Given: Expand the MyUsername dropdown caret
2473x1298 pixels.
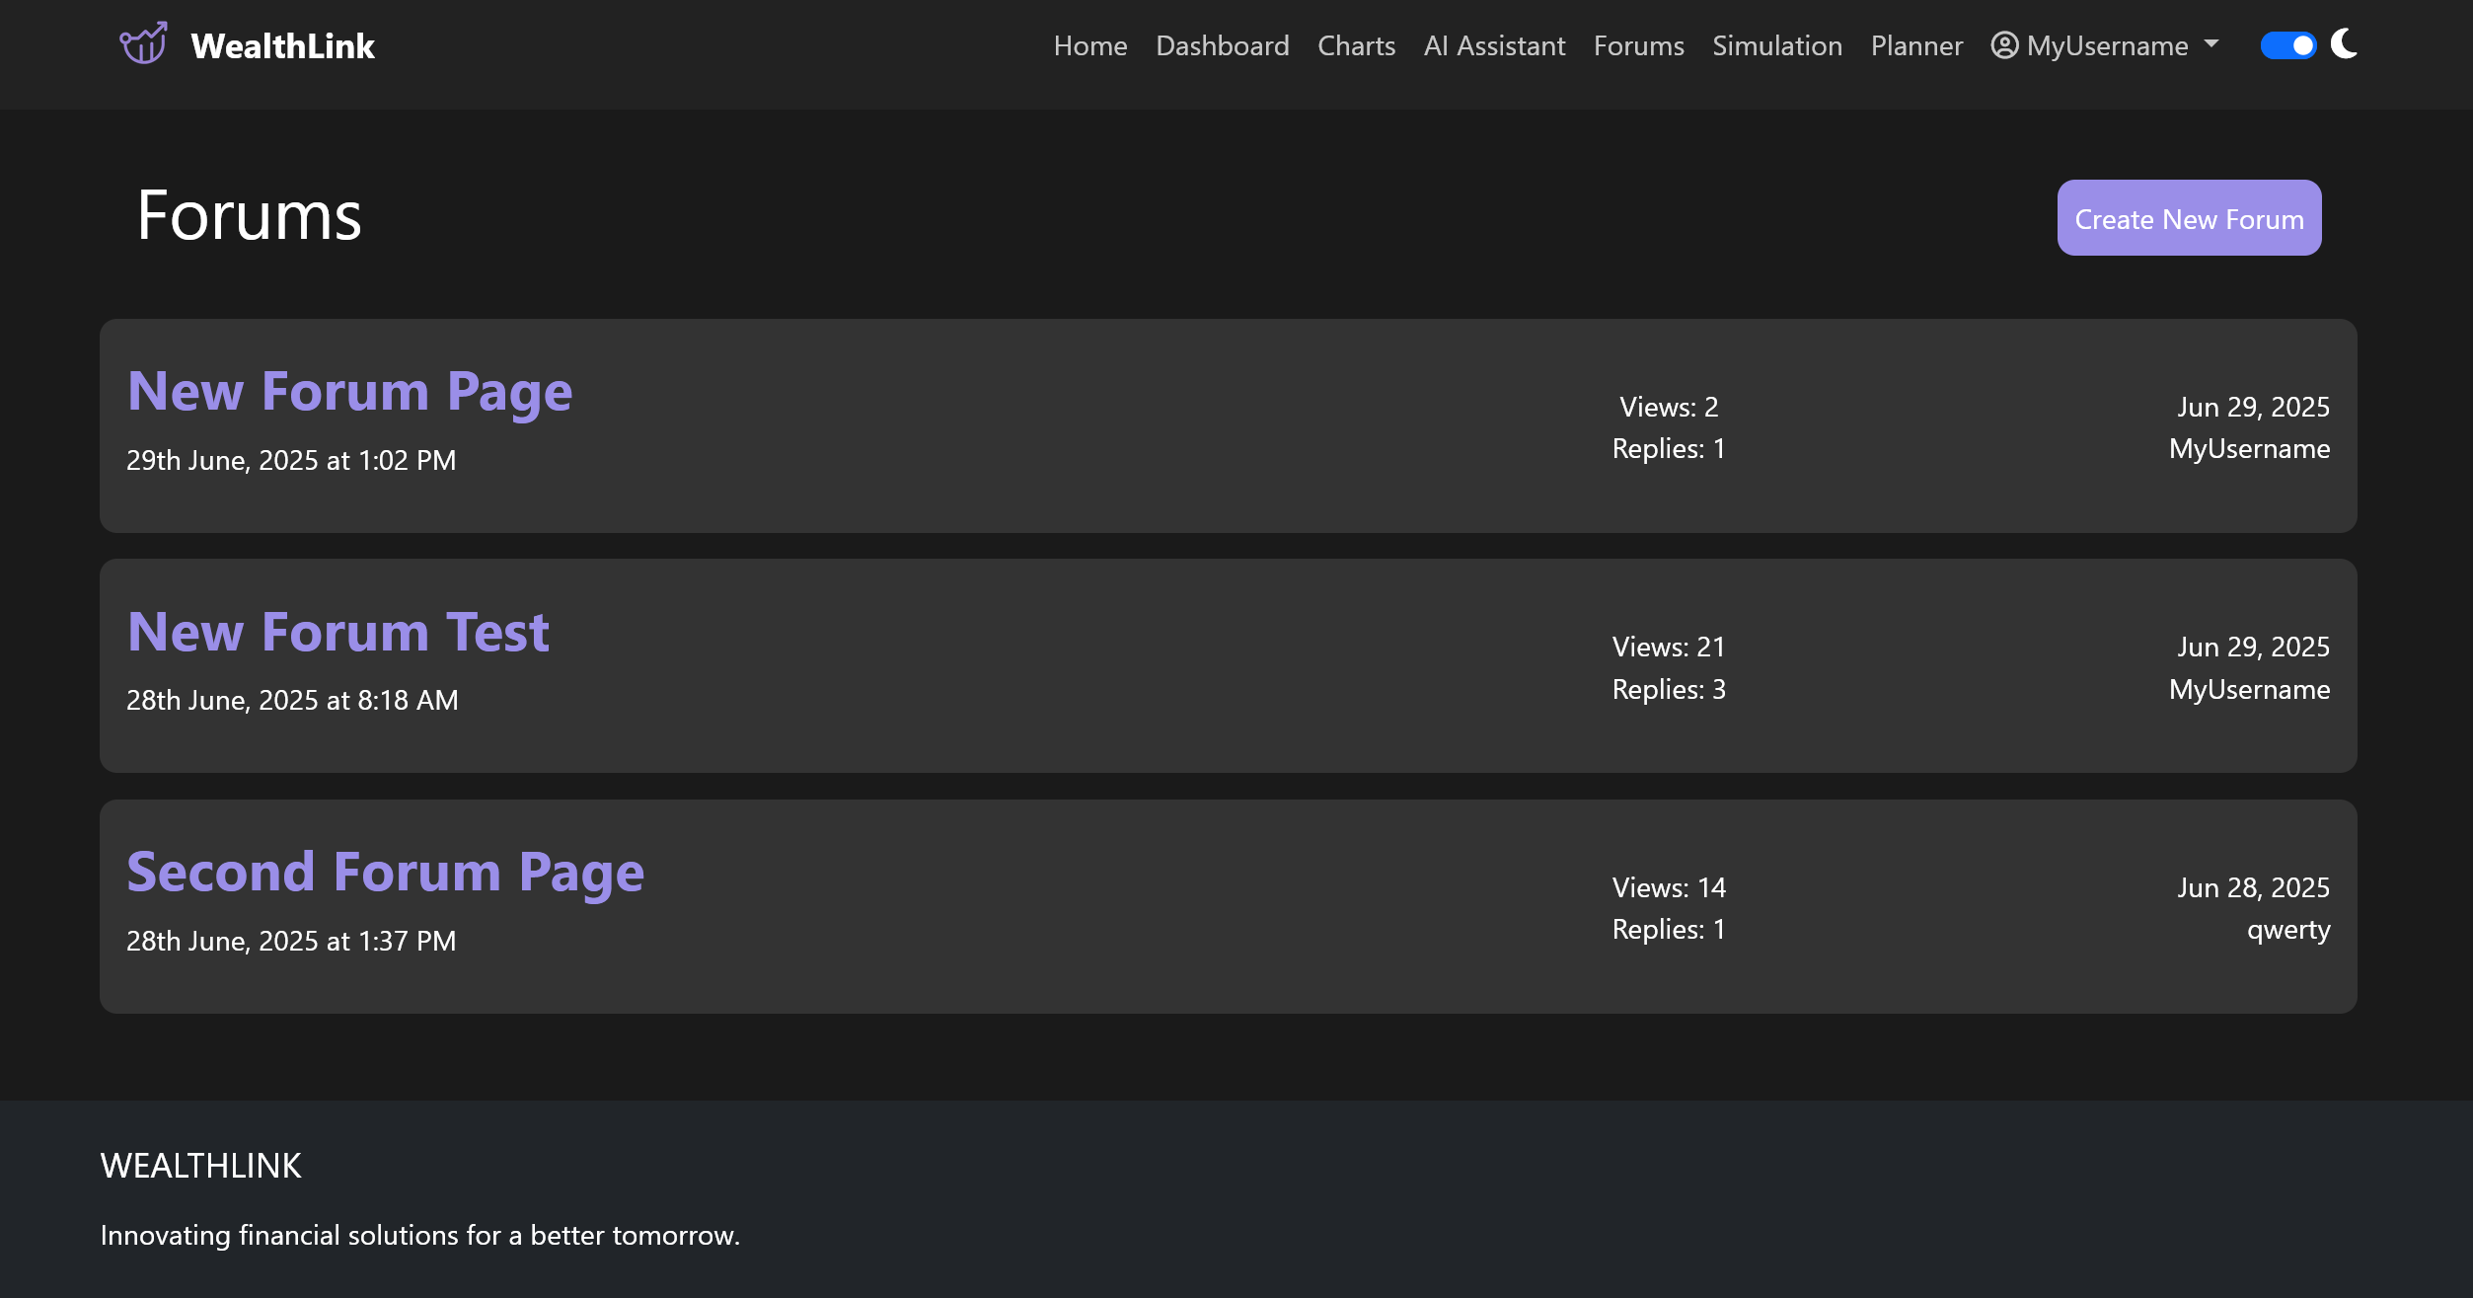Looking at the screenshot, I should point(2211,44).
